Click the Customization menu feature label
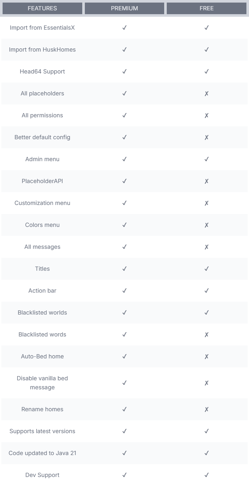The height and width of the screenshot is (486, 249). pos(42,203)
